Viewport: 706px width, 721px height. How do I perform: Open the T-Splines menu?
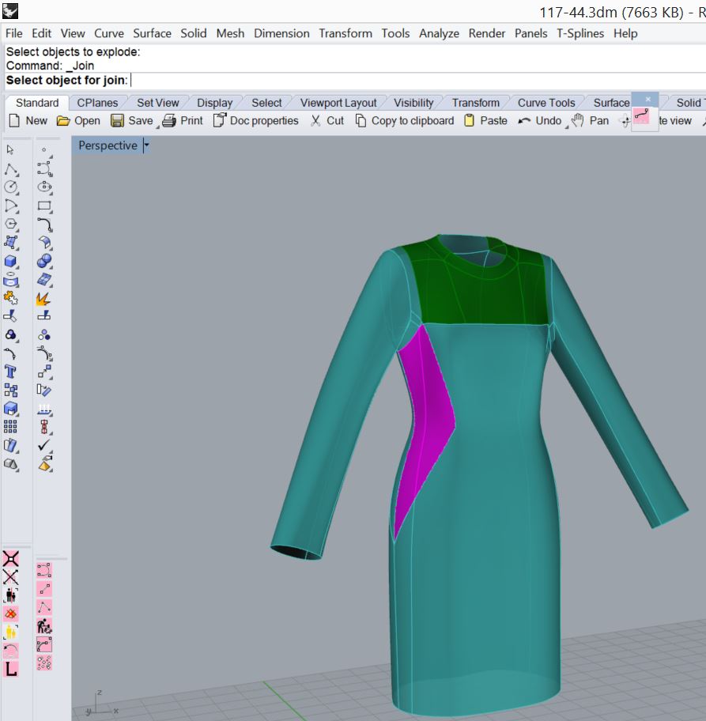580,33
